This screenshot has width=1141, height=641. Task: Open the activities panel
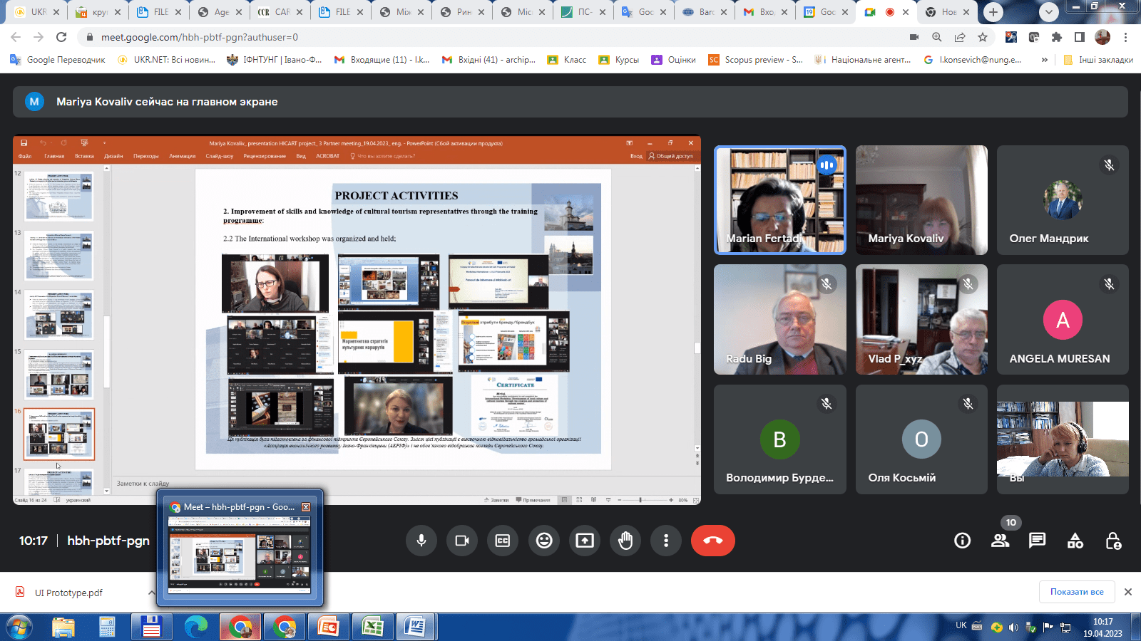click(x=1075, y=541)
